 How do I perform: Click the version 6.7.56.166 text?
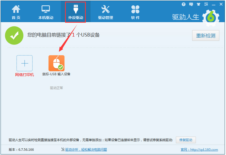point(21,149)
